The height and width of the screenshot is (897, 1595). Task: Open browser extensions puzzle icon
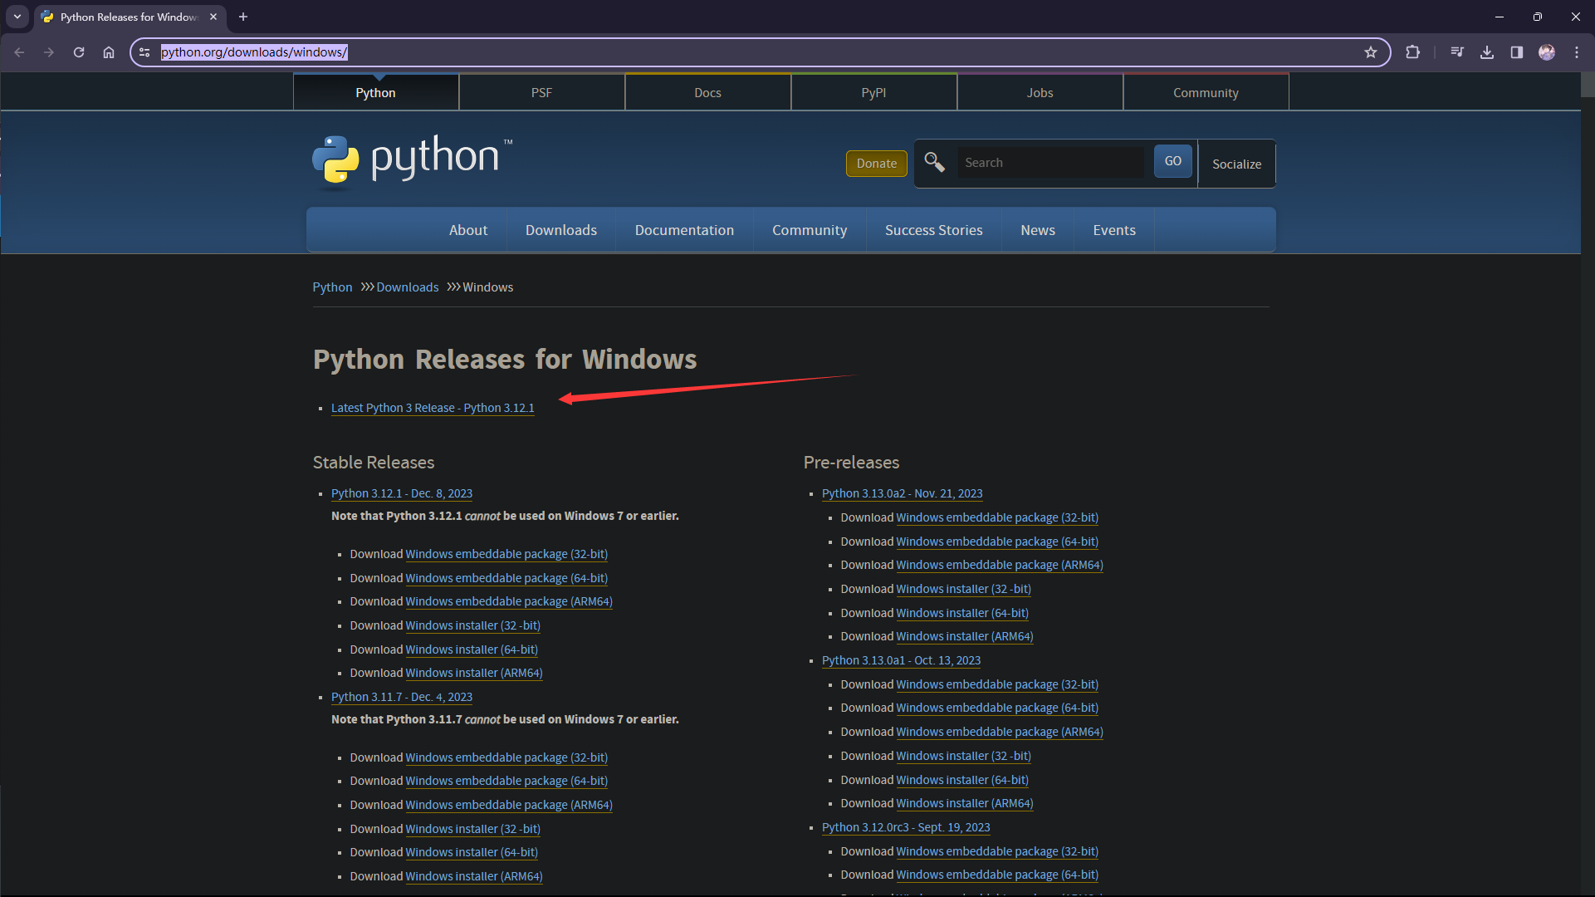[1412, 52]
